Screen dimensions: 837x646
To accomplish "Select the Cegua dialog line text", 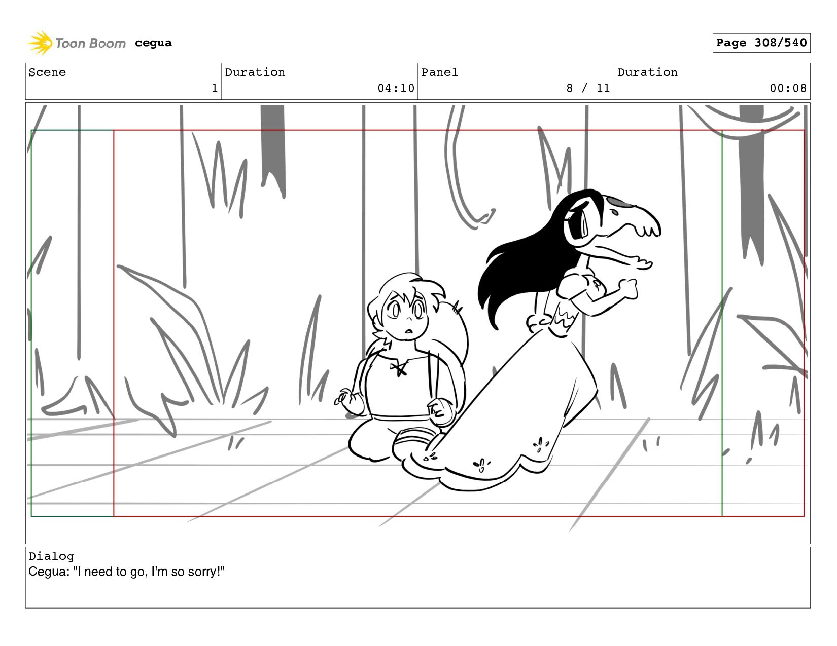I will pyautogui.click(x=126, y=572).
